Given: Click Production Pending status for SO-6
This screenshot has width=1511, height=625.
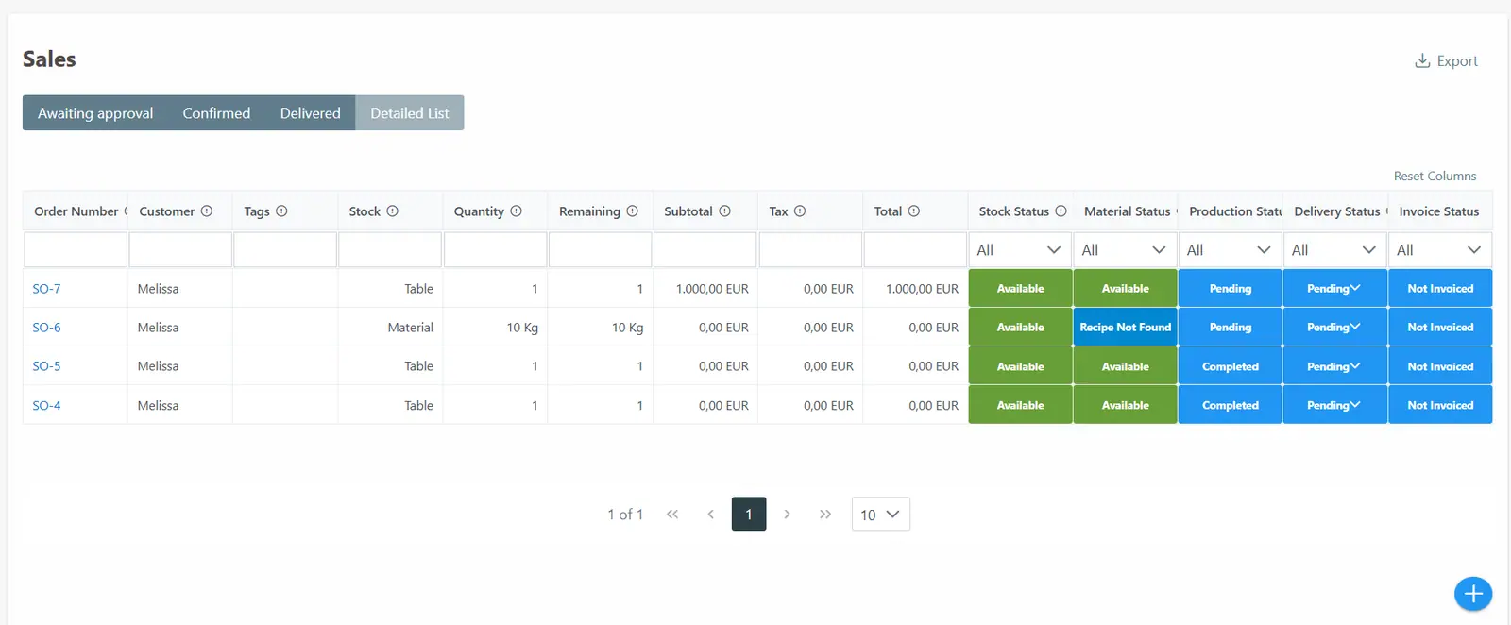Looking at the screenshot, I should (1230, 328).
